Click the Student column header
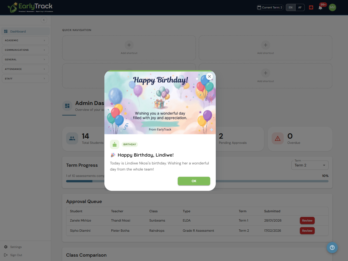This screenshot has width=348, height=261. [76, 211]
